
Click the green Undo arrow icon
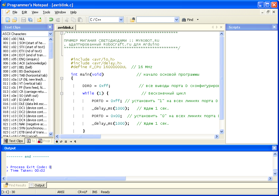[51, 20]
